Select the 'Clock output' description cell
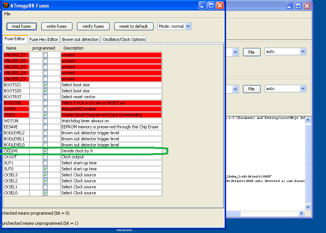Viewport: 326px width, 233px height. point(111,157)
